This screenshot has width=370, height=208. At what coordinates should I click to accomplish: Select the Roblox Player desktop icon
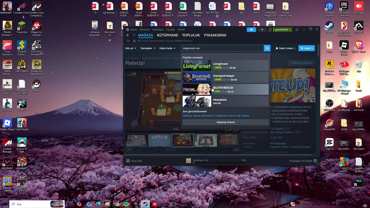(x=7, y=125)
